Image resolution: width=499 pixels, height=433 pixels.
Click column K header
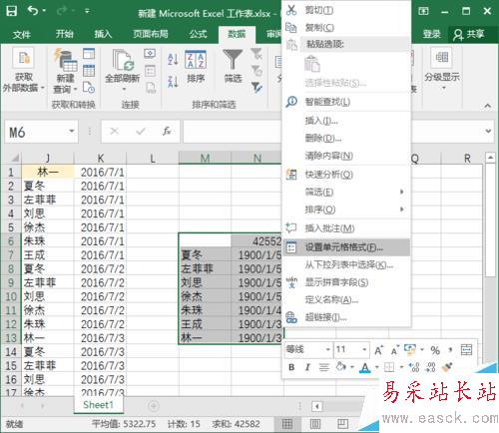101,158
